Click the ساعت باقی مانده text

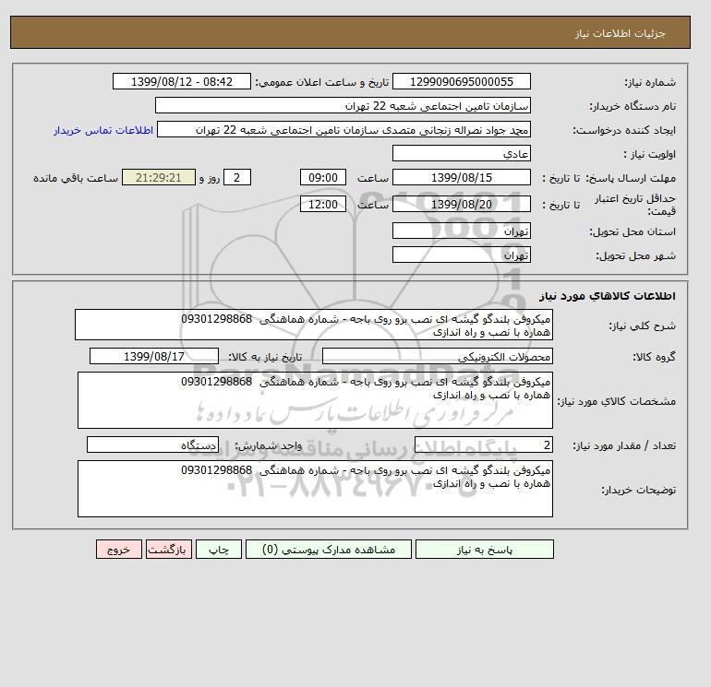tap(76, 178)
